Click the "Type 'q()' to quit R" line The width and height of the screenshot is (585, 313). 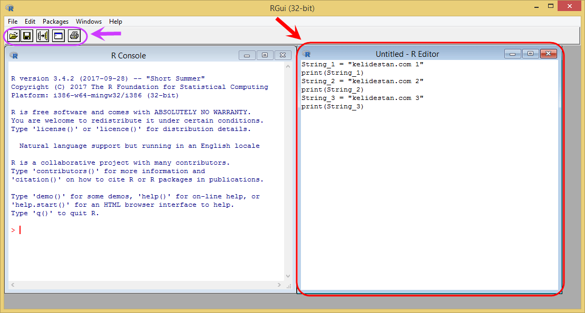point(55,213)
